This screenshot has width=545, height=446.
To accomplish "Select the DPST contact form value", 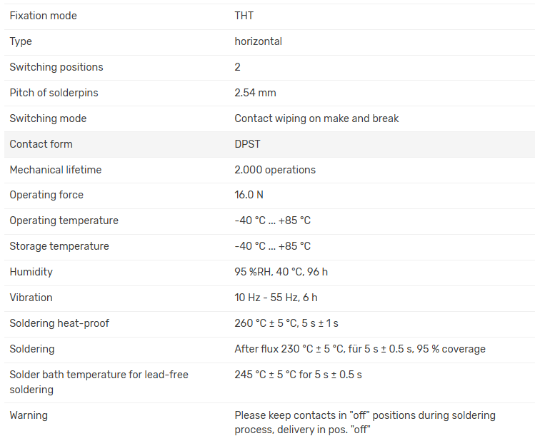I will point(247,144).
